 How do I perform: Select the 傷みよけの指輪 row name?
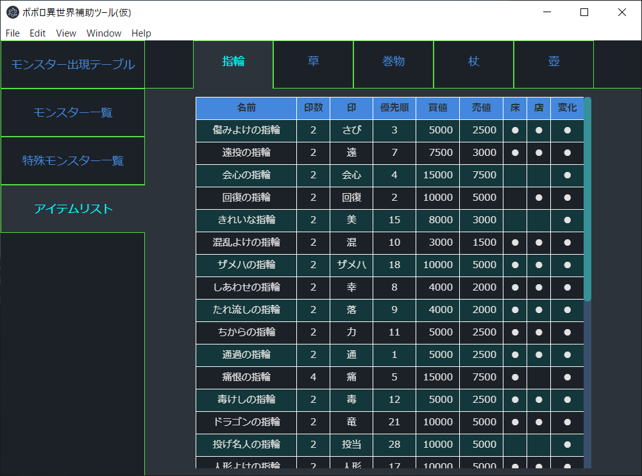(246, 130)
